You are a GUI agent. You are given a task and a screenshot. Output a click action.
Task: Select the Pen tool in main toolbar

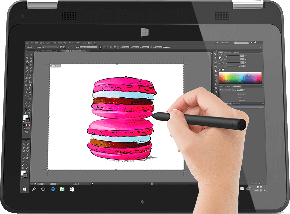click(x=27, y=61)
